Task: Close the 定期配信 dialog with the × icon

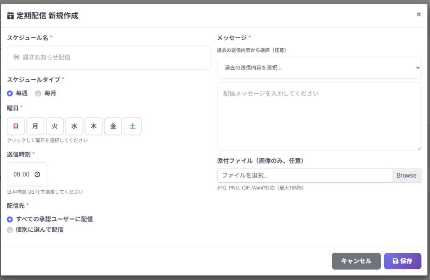Action: pos(418,14)
